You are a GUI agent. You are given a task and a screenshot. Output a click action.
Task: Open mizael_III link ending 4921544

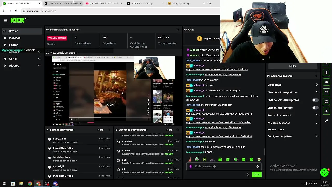217,69
